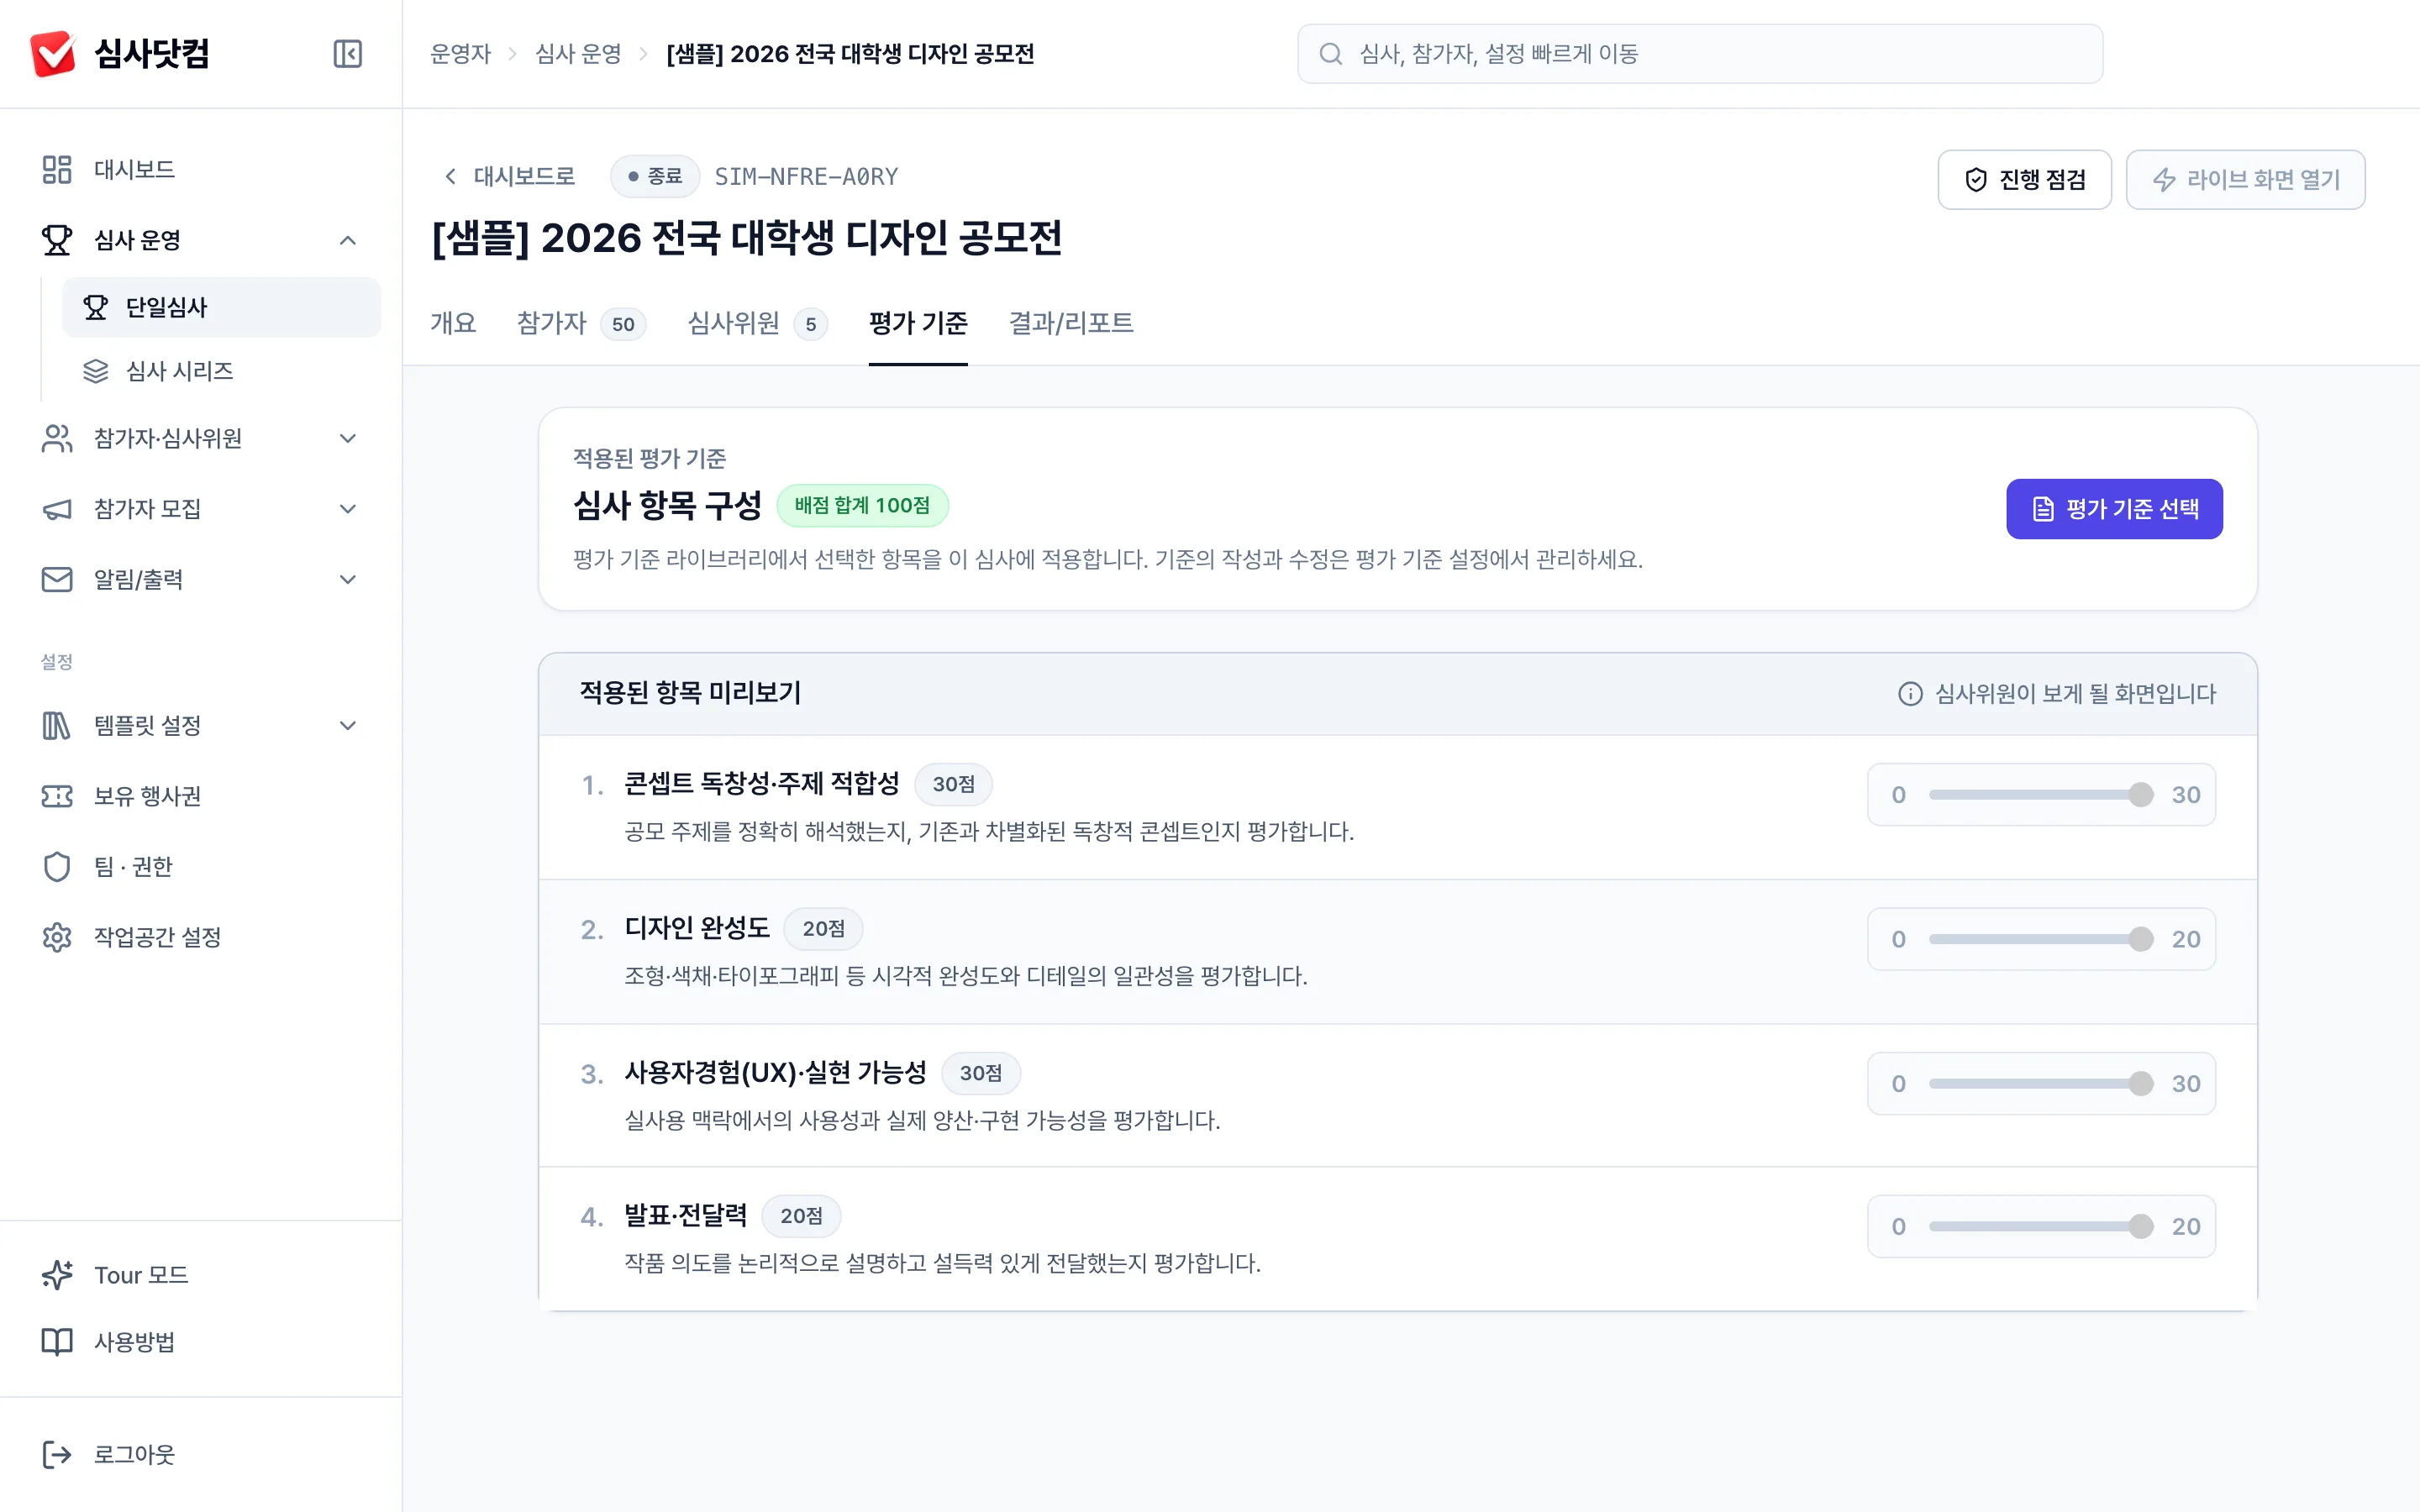
Task: Click the SIM-NFRE-A0RY code
Action: point(806,177)
